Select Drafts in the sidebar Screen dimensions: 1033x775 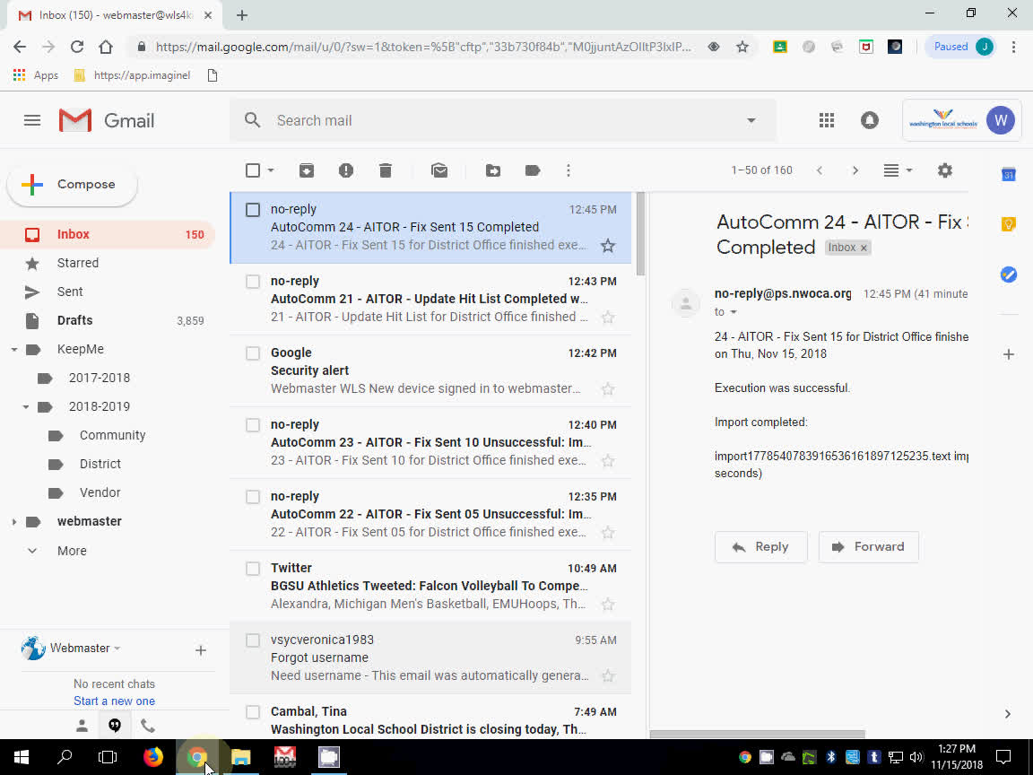74,320
